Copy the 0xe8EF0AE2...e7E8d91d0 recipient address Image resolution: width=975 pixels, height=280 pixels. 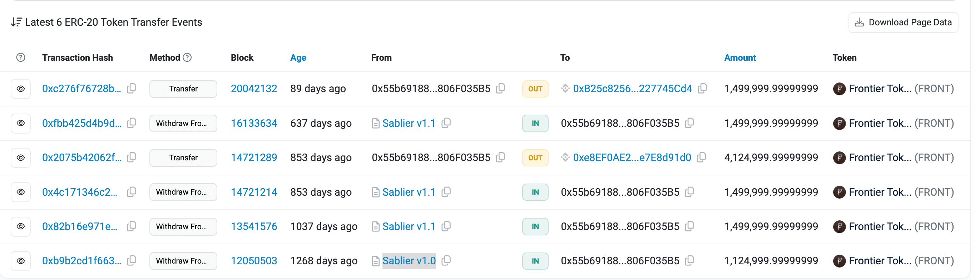(x=701, y=157)
